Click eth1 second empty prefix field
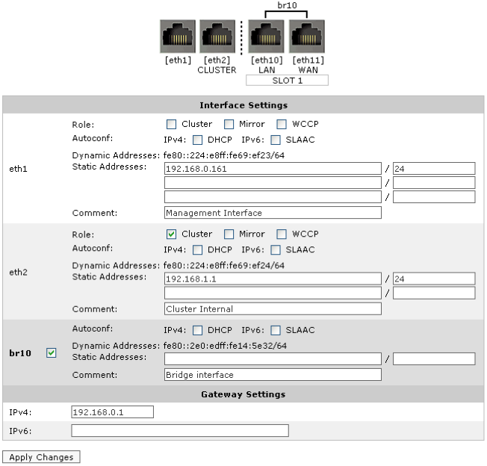The image size is (487, 466). click(434, 182)
